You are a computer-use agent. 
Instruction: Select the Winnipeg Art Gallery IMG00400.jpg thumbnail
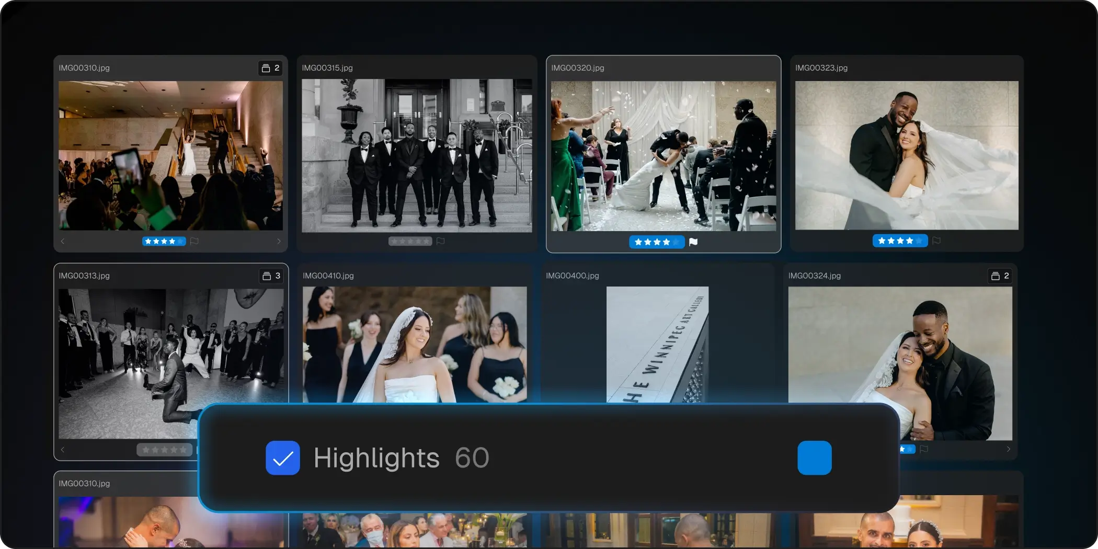point(658,345)
